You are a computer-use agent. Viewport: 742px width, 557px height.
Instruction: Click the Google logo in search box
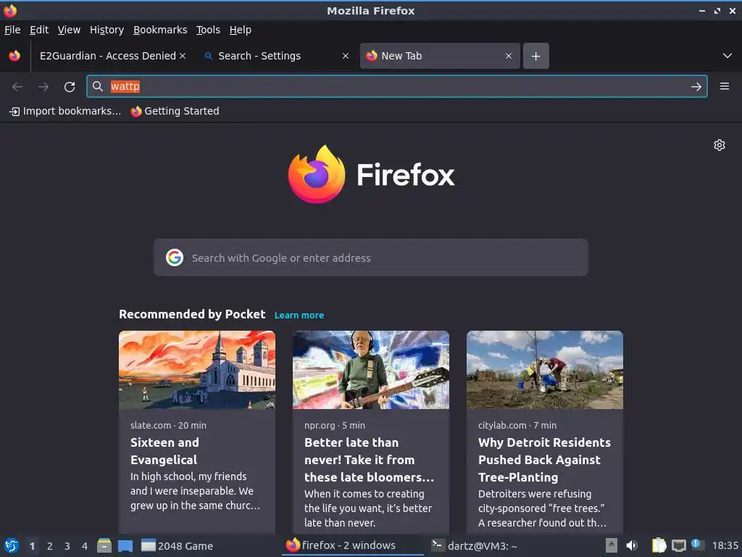(x=175, y=257)
